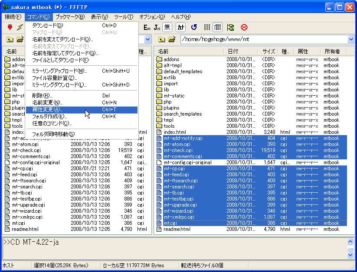Toggle the かな half-width kana conversion
This screenshot has height=272, width=357.
point(181,28)
